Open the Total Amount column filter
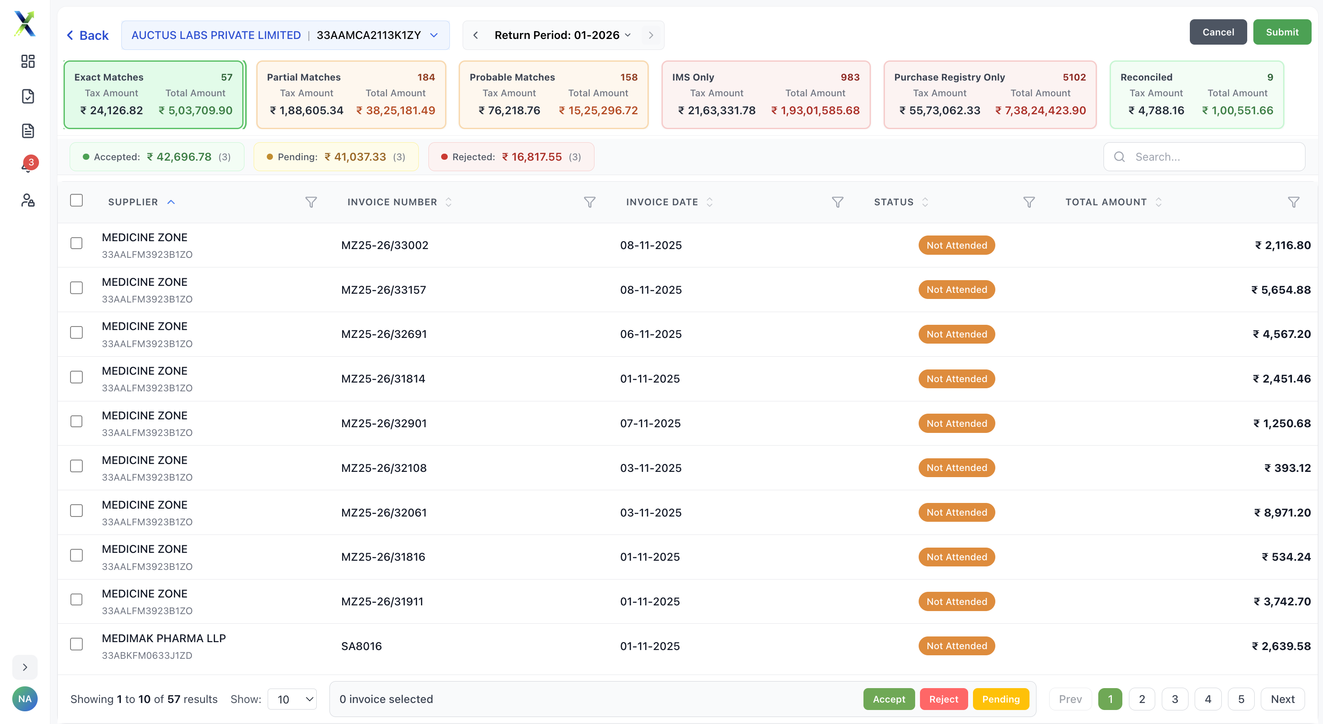The width and height of the screenshot is (1323, 724). (1295, 202)
